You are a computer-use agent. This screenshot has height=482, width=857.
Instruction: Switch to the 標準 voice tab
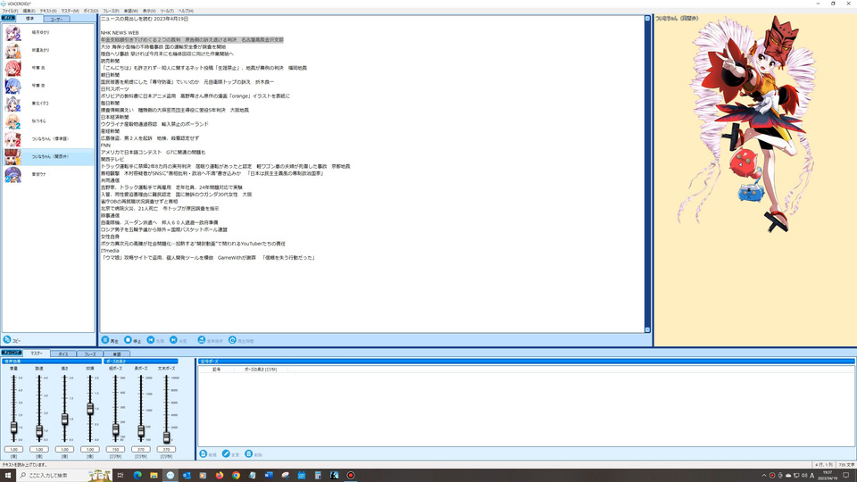click(30, 19)
